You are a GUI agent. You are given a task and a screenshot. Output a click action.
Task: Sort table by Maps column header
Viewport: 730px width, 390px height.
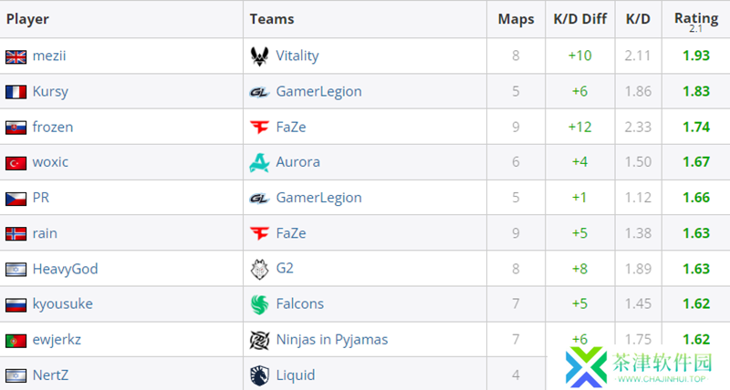click(x=516, y=19)
